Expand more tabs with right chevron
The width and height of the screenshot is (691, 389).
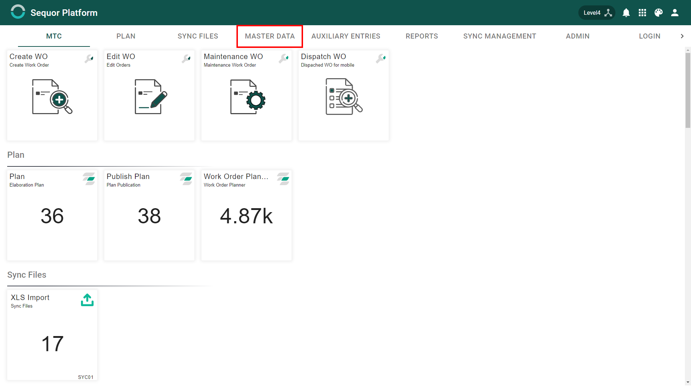(682, 36)
